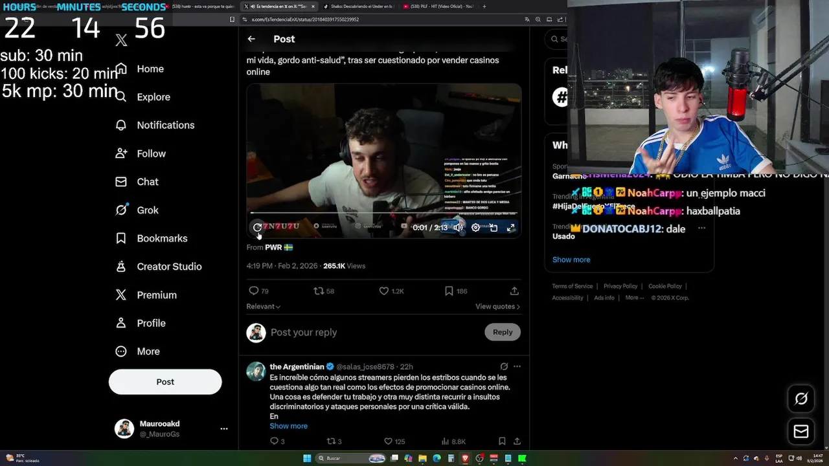Click the large white Post button
Viewport: 829px width, 466px height.
(165, 382)
